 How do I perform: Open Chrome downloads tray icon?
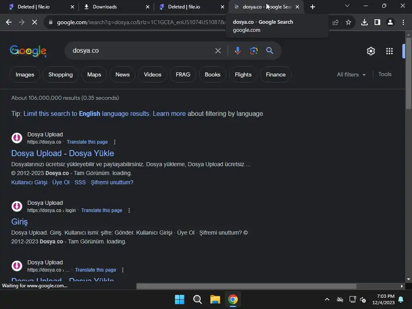coord(365,23)
